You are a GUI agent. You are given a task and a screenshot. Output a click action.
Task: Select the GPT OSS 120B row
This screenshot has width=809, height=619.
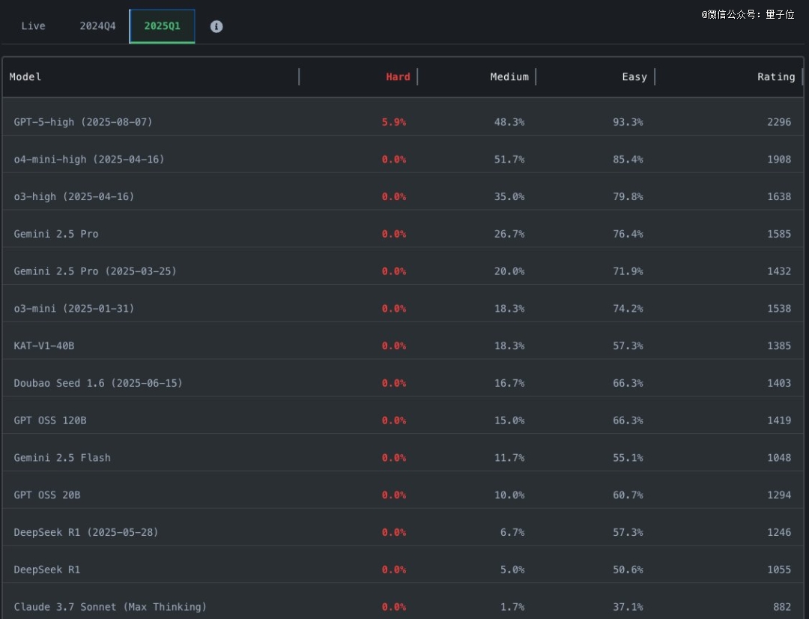point(403,420)
